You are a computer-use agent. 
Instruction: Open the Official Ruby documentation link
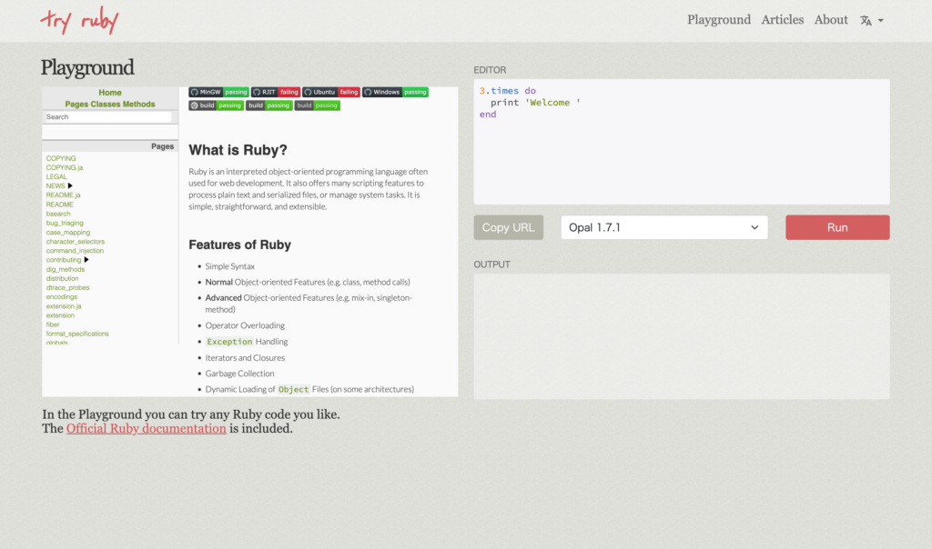click(146, 428)
